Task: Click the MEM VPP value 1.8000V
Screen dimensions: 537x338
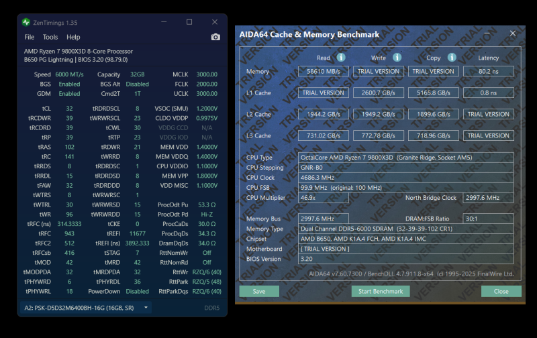Action: (207, 176)
